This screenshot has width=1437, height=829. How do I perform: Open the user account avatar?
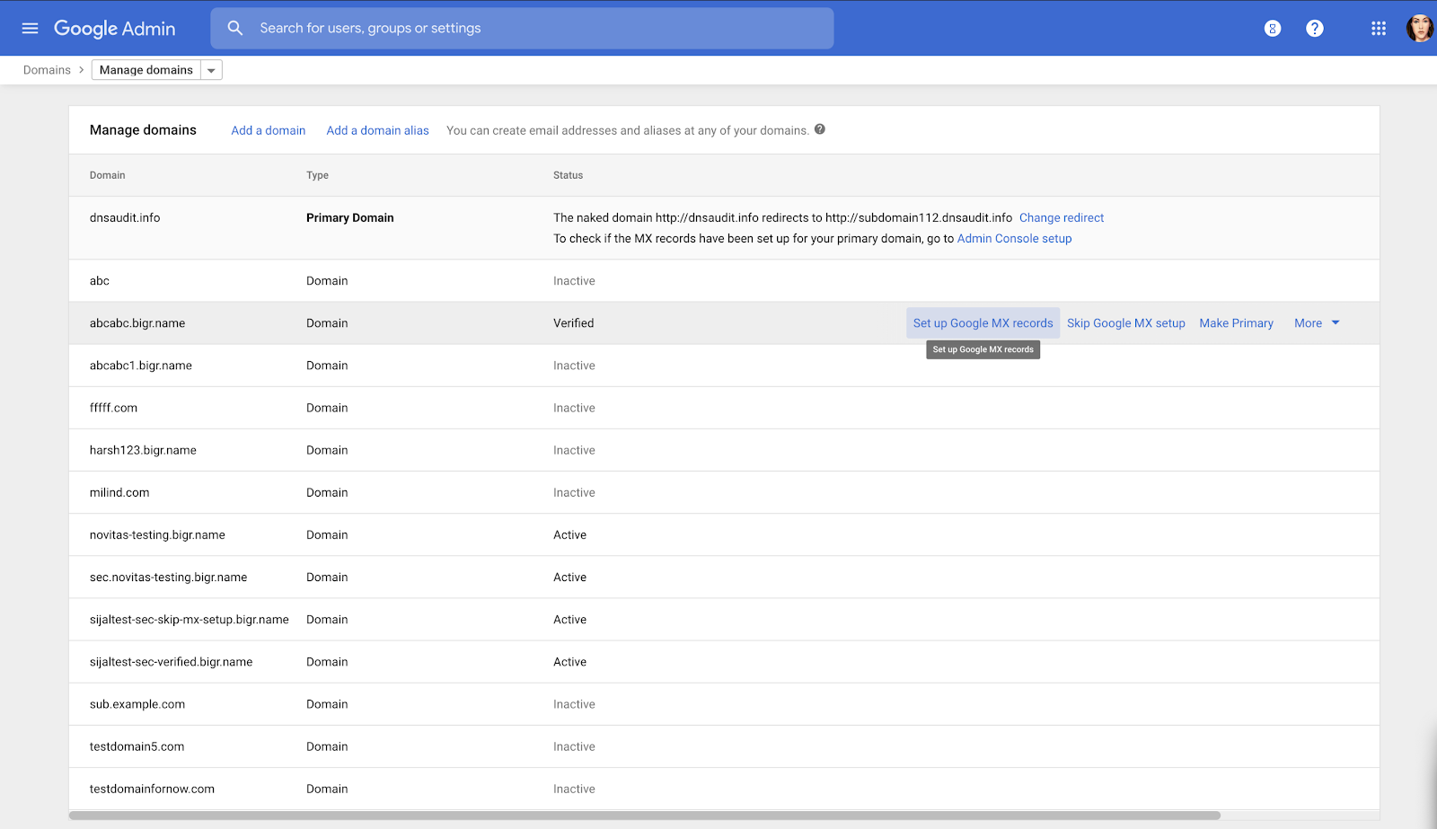click(x=1418, y=29)
